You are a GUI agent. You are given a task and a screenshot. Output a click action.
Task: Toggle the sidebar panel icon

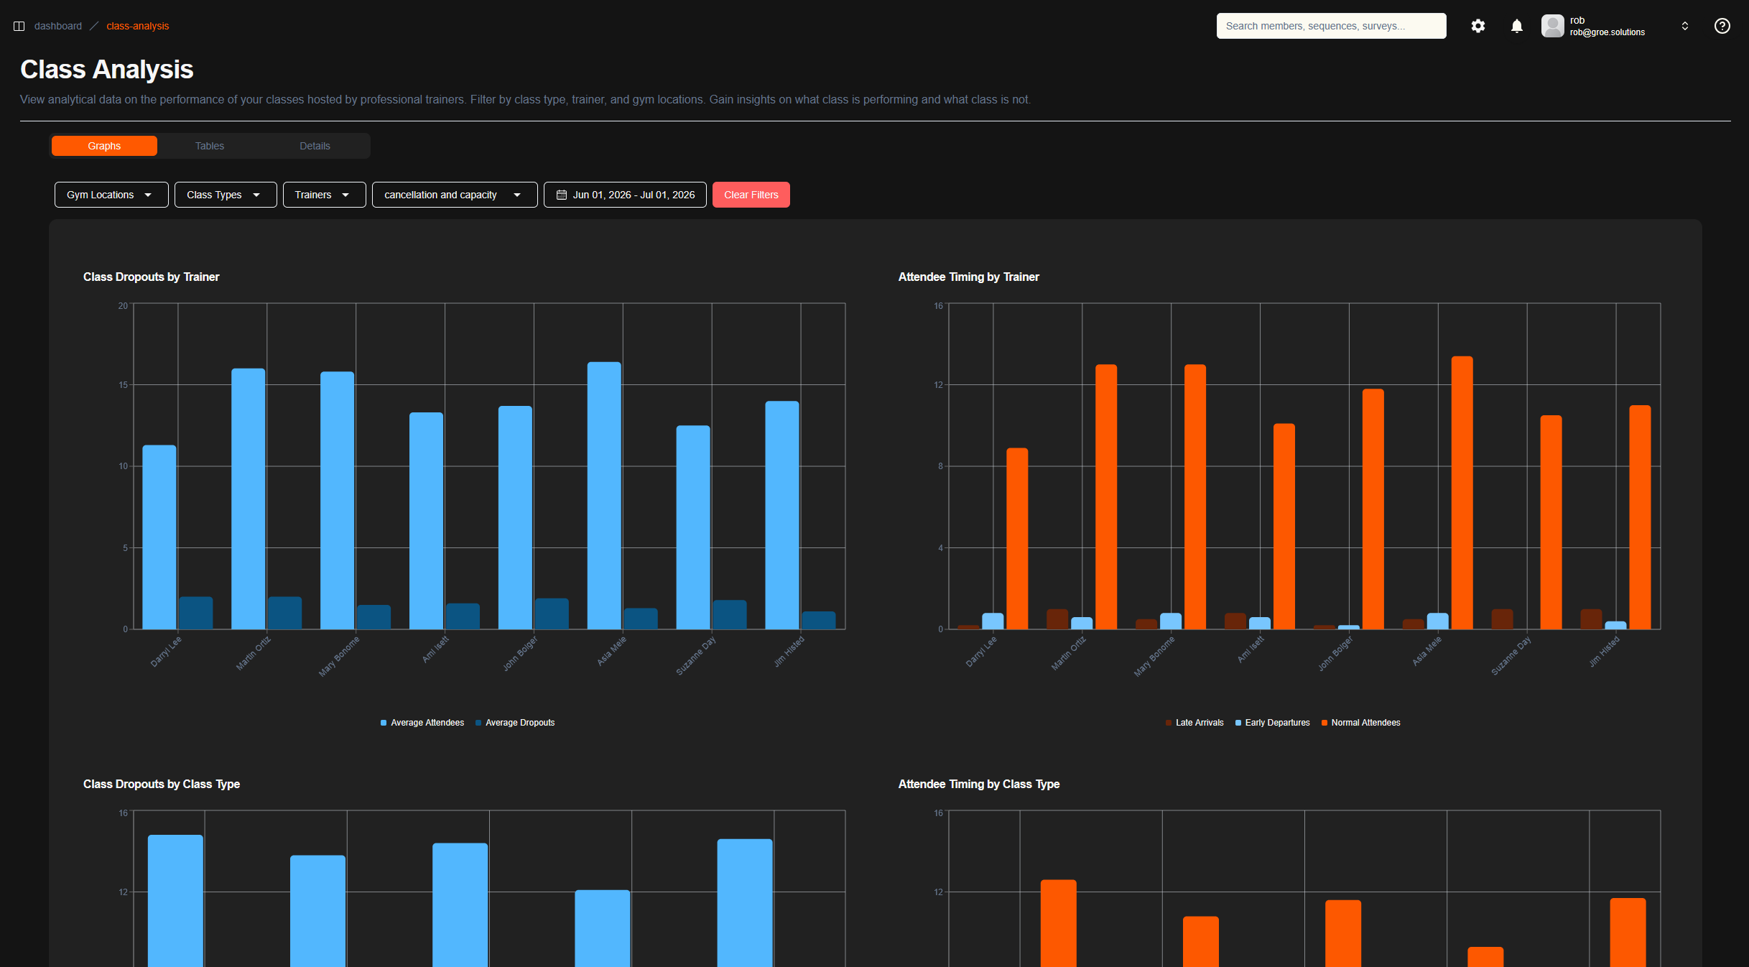tap(19, 26)
